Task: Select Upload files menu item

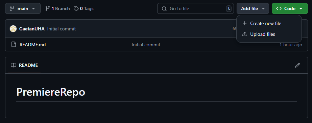Action: (269, 34)
